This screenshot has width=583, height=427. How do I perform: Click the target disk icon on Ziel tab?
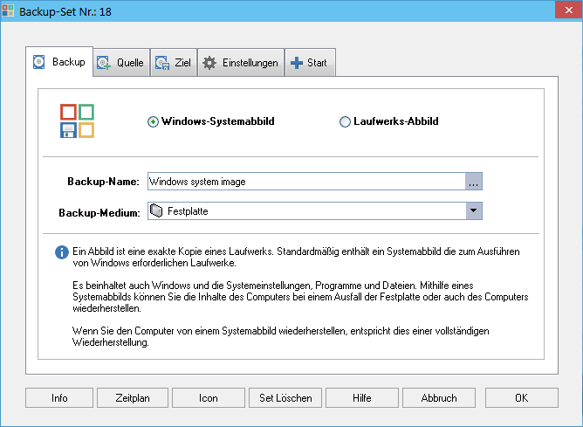pos(162,63)
